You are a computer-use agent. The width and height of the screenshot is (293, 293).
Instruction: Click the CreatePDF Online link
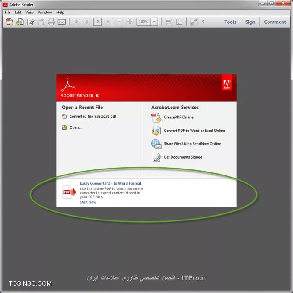(178, 117)
